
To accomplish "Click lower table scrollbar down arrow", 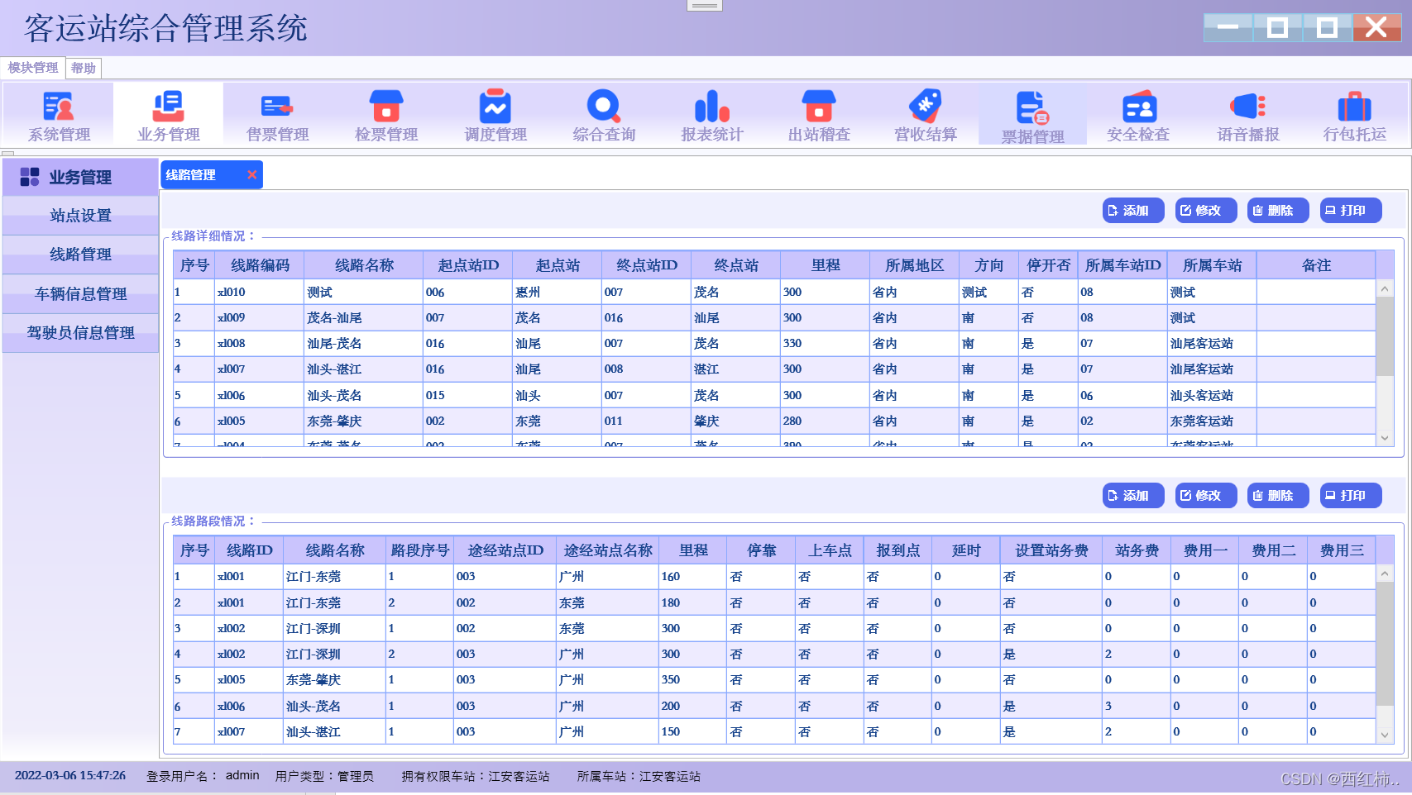I will coord(1385,735).
